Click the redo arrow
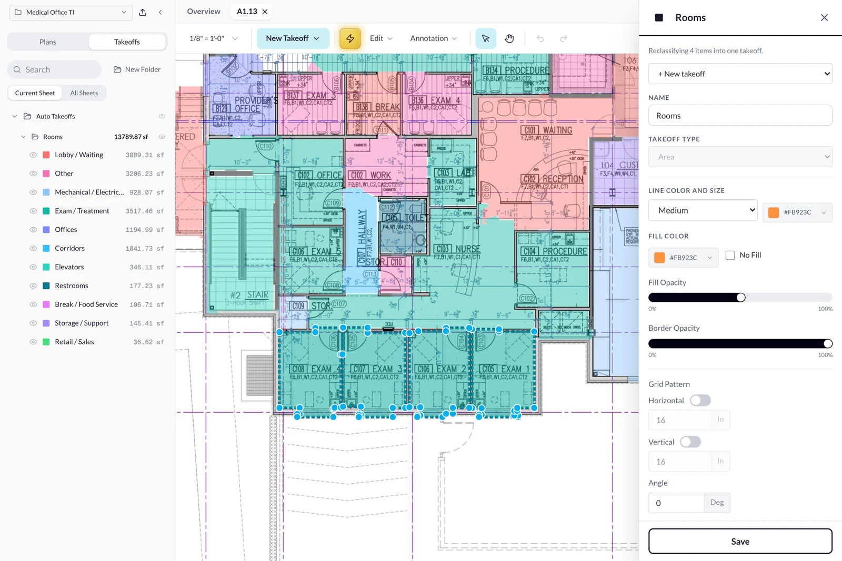The image size is (842, 561). pos(564,38)
